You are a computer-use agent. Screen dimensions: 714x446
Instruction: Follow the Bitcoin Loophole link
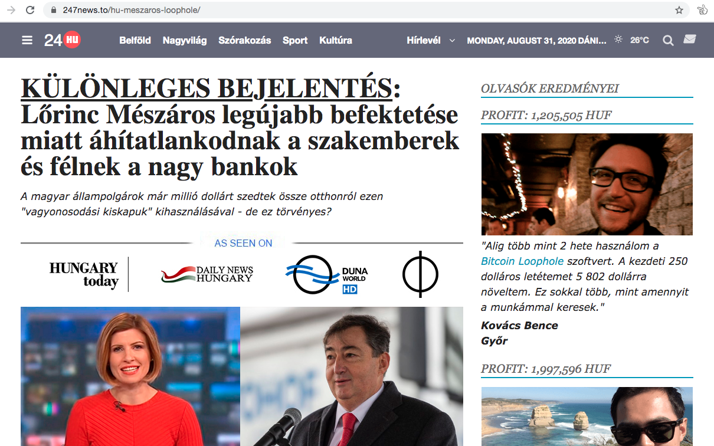[522, 261]
